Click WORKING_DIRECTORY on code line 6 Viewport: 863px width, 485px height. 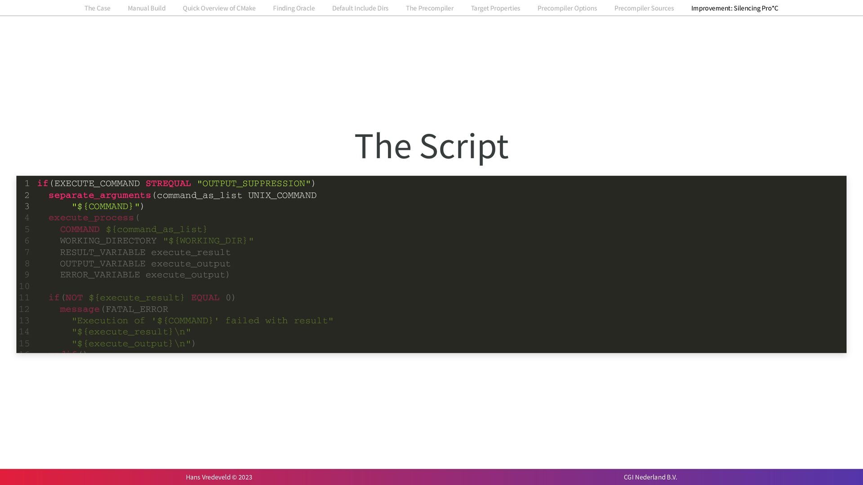(x=108, y=241)
